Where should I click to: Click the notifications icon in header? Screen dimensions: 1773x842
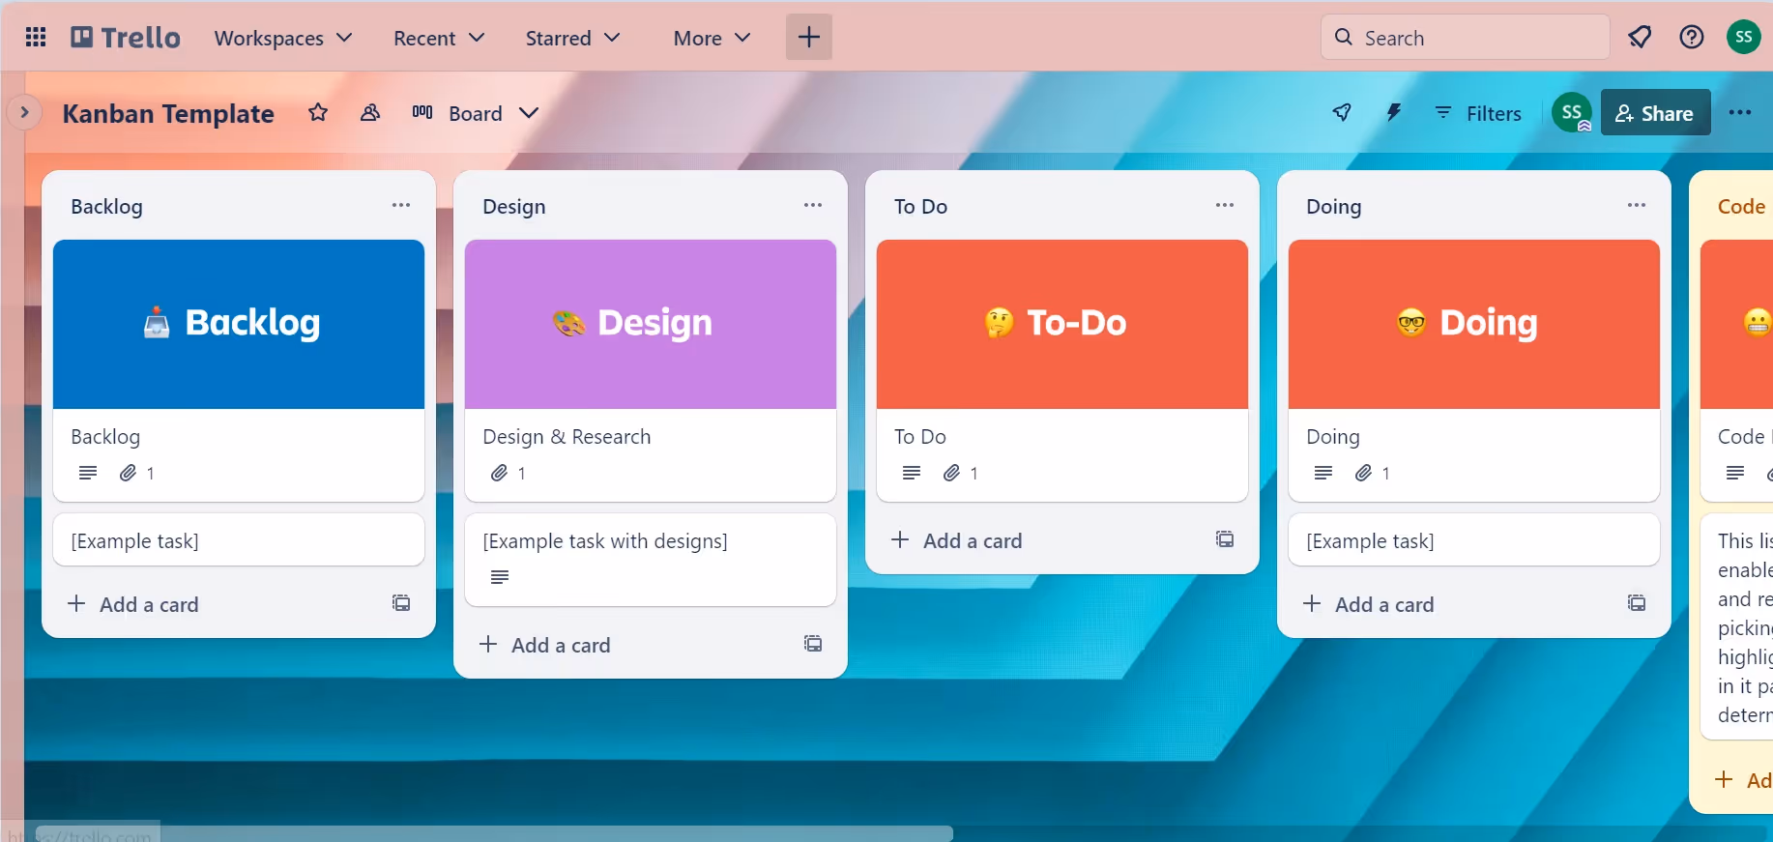coord(1640,38)
